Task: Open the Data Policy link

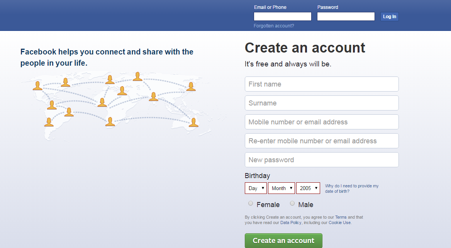Action: (291, 223)
